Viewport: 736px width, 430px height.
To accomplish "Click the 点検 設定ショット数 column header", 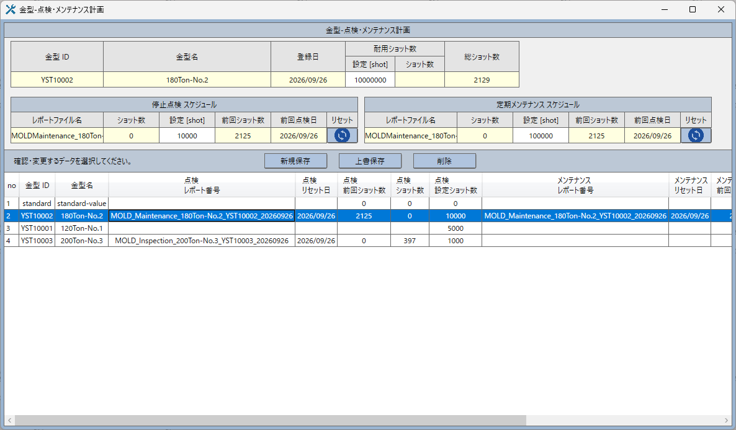I will click(x=456, y=186).
